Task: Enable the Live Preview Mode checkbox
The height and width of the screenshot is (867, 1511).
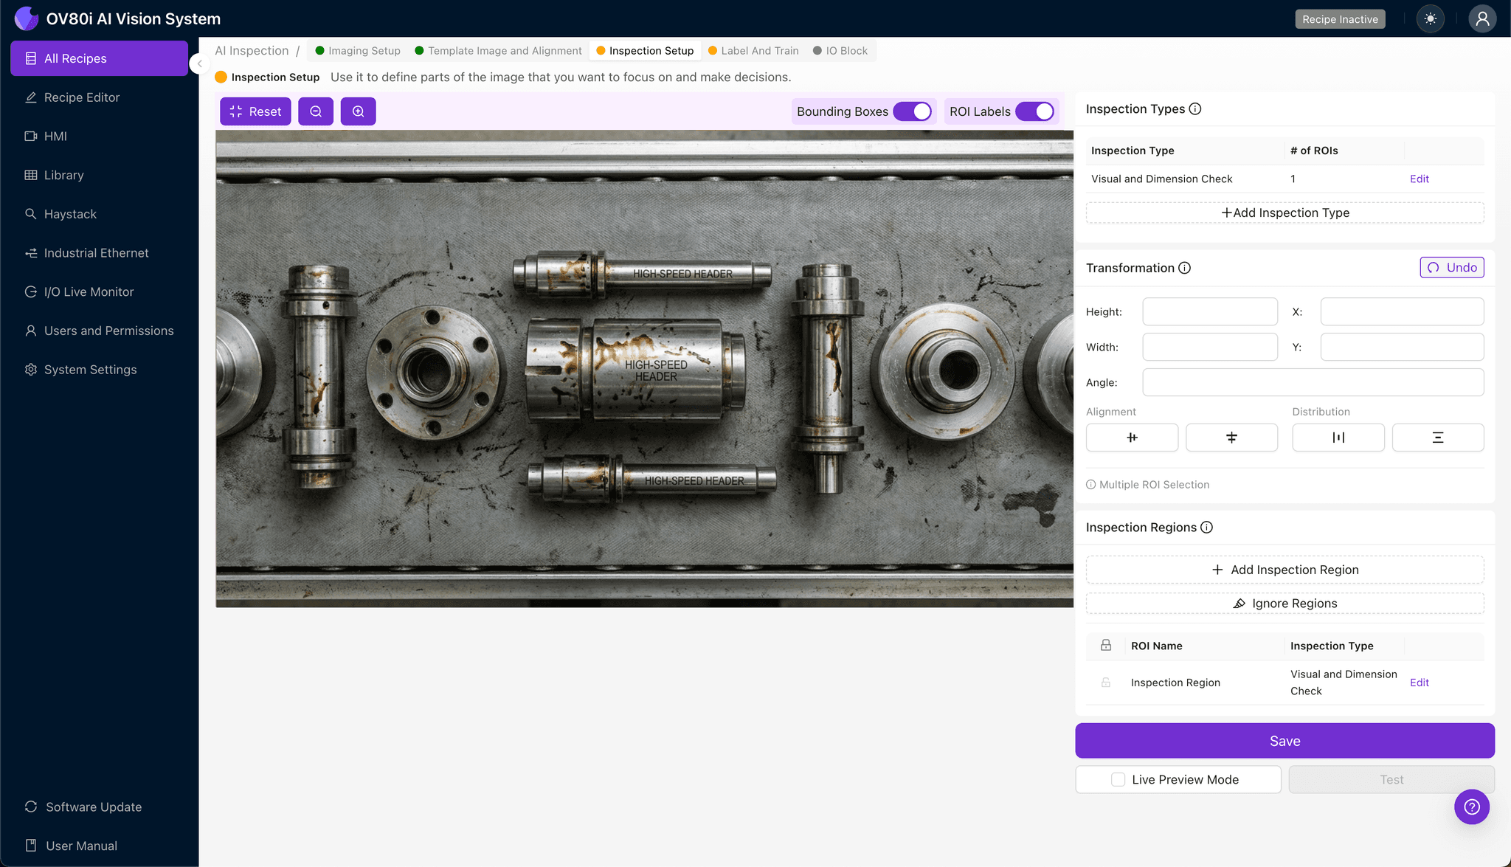Action: pyautogui.click(x=1118, y=779)
